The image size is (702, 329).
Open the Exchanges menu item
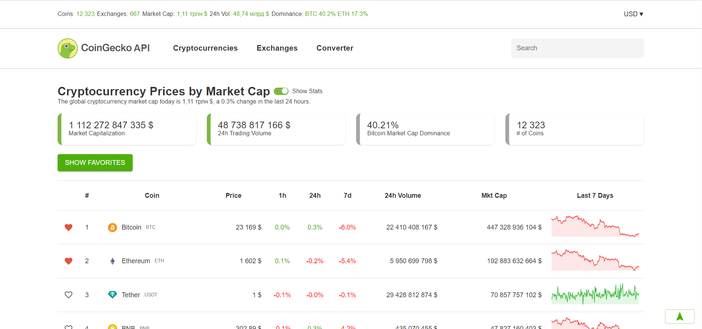click(x=277, y=48)
